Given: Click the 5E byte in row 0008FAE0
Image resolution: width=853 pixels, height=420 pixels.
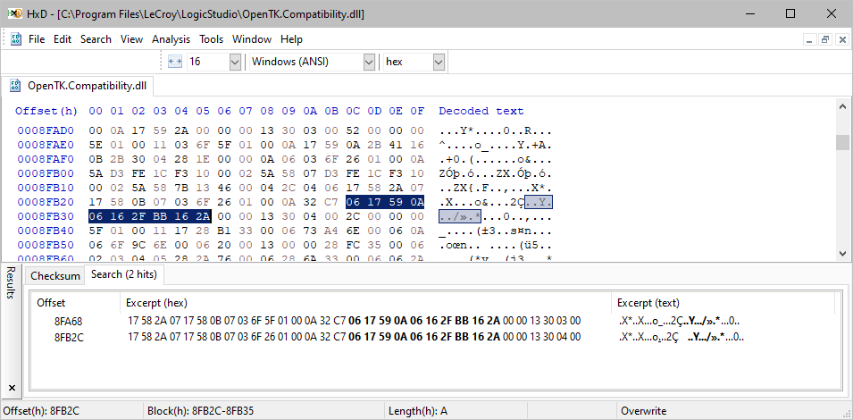Looking at the screenshot, I should (96, 145).
